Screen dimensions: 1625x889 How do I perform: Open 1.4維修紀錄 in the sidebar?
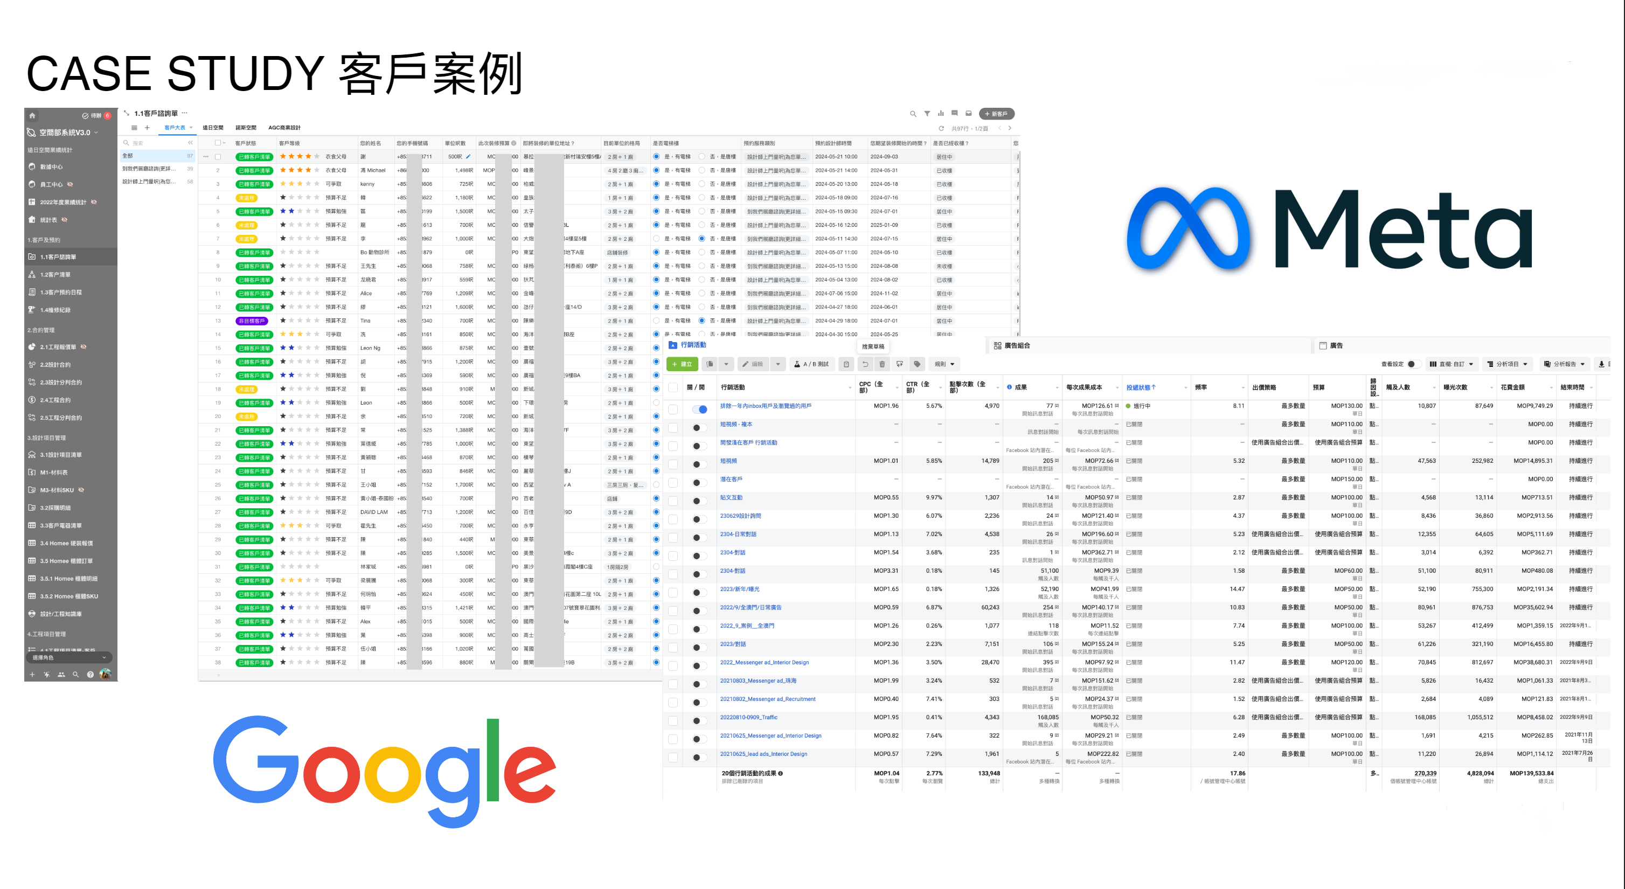[x=55, y=310]
